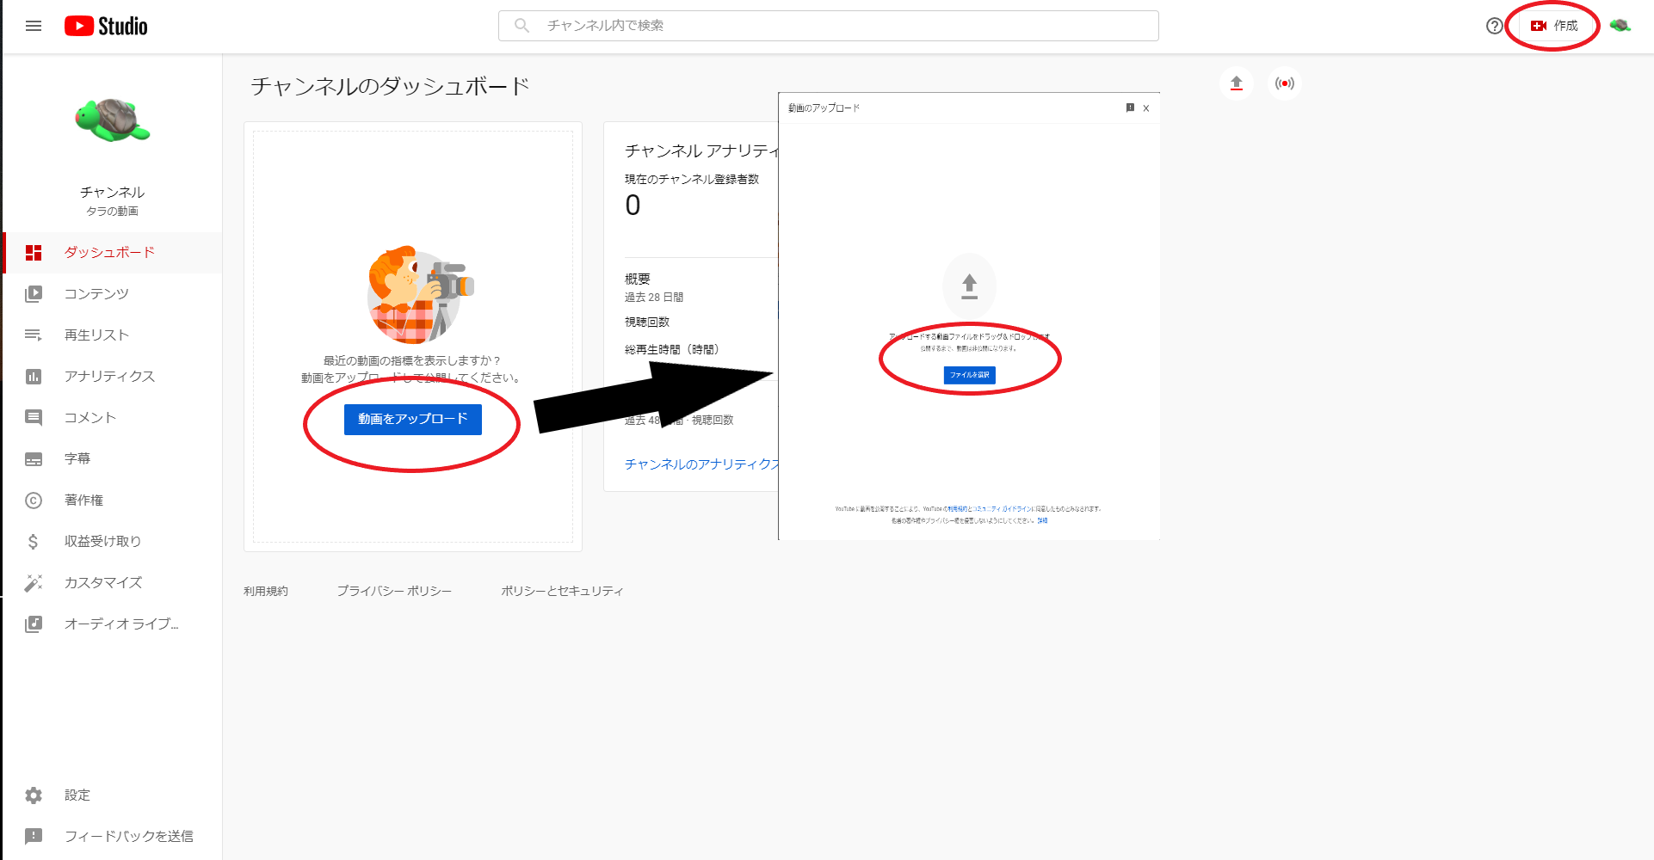Click the search magnifier icon
Screen dimensions: 1654x860
click(x=522, y=26)
